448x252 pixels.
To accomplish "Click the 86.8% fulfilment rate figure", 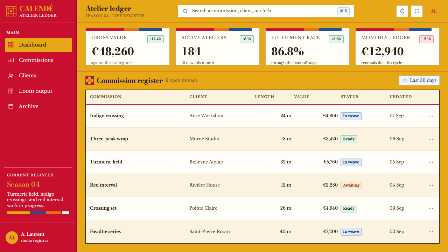I will pos(287,51).
